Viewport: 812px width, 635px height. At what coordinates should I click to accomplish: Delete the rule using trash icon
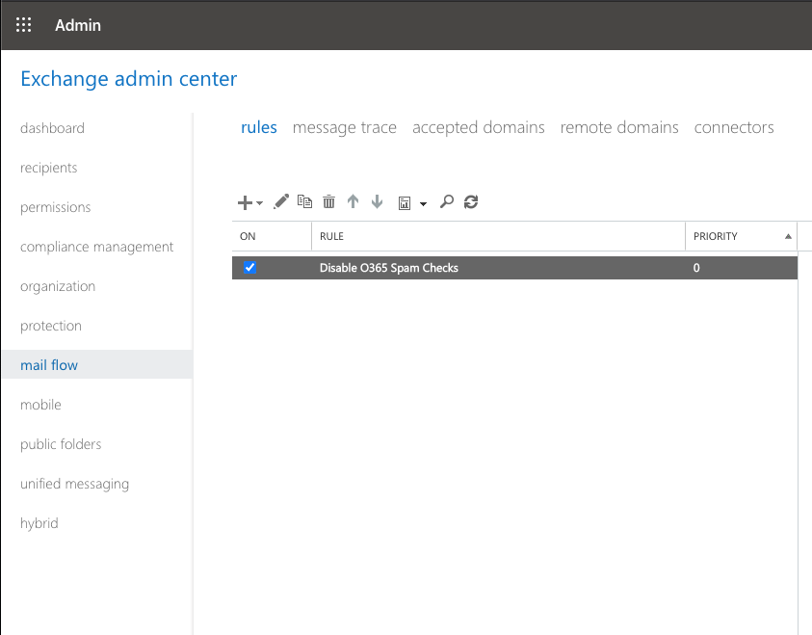328,201
